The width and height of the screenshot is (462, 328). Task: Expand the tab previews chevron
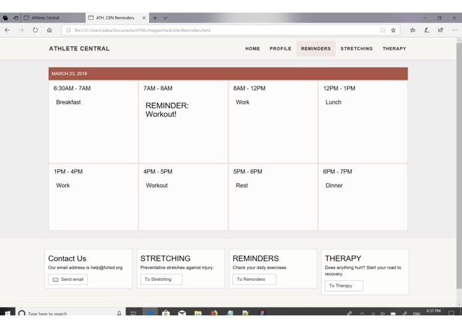pyautogui.click(x=166, y=18)
